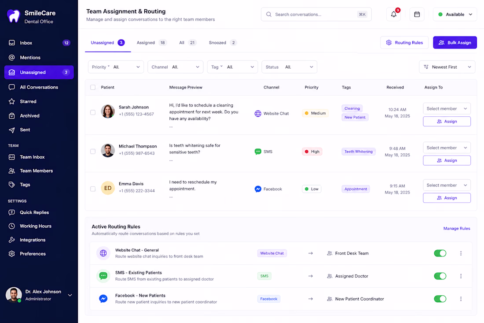Click the Messenger icon of Facebook - New Patients rule
This screenshot has height=323, width=484.
tap(103, 299)
